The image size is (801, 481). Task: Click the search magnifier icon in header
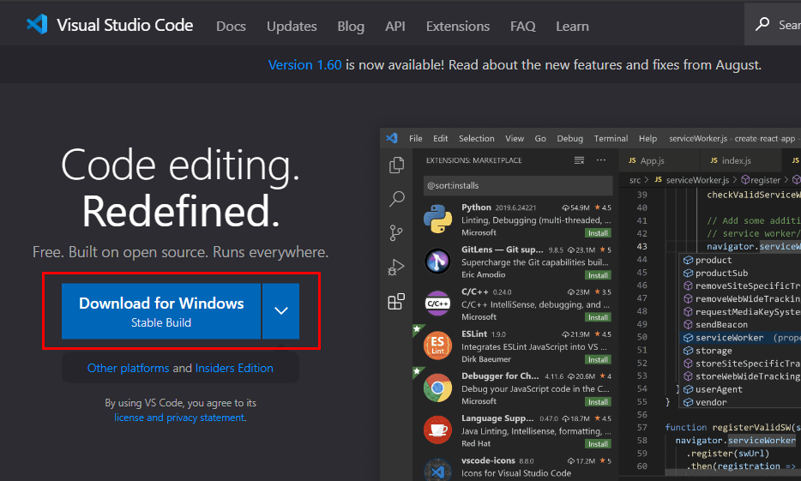point(762,24)
